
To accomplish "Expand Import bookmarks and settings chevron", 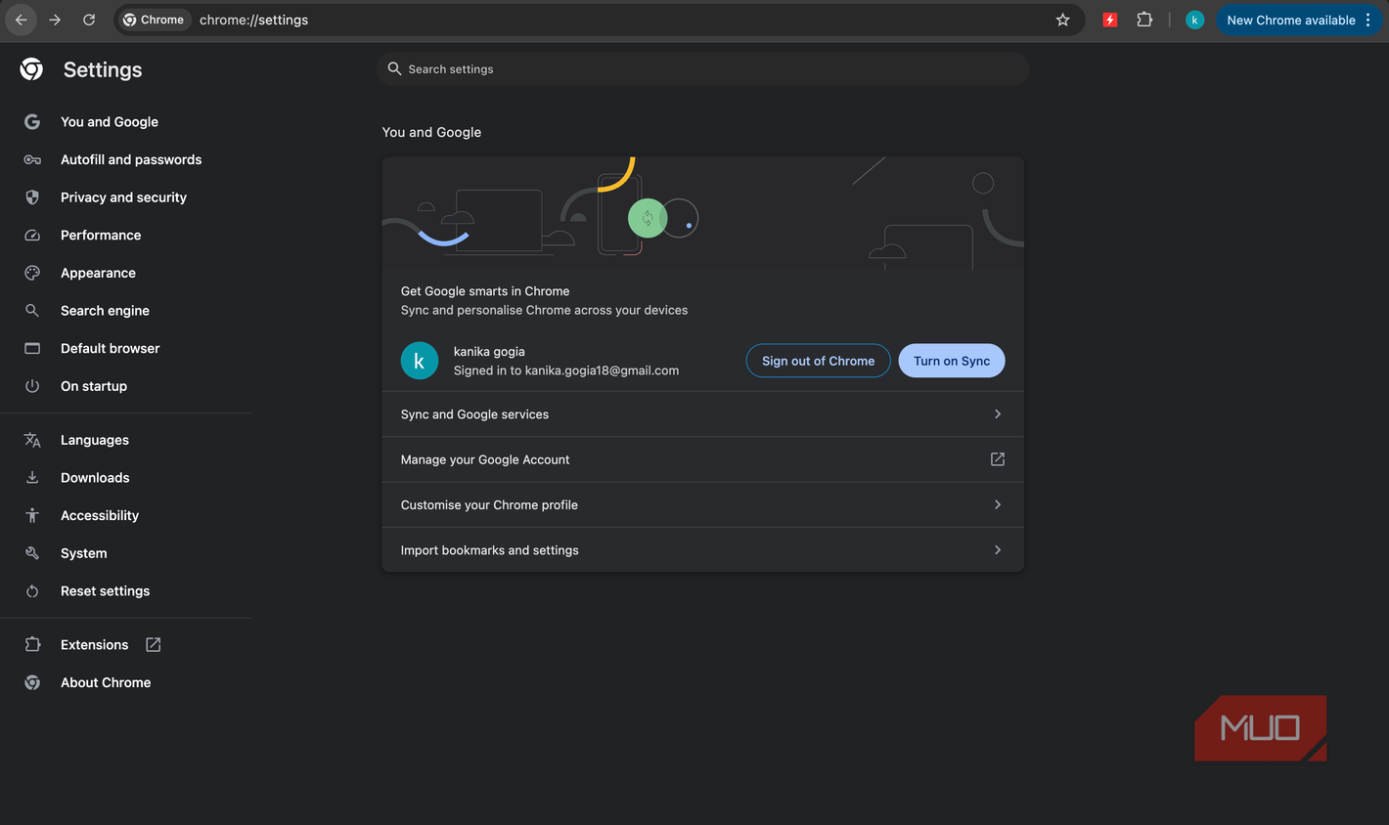I will coord(998,550).
